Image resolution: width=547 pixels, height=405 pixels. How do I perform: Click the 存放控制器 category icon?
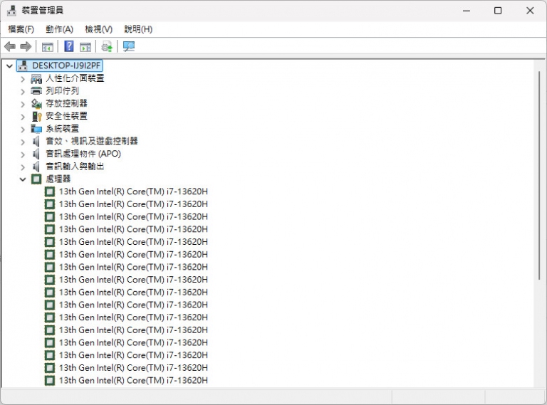pyautogui.click(x=36, y=103)
